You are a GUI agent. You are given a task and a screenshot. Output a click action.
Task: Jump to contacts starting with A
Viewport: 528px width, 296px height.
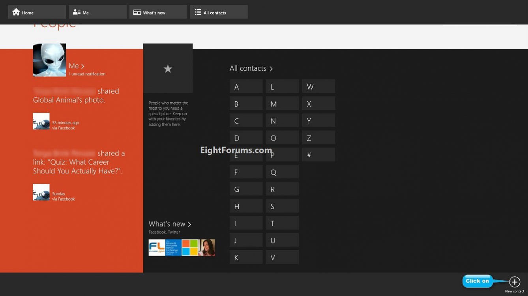(x=246, y=86)
